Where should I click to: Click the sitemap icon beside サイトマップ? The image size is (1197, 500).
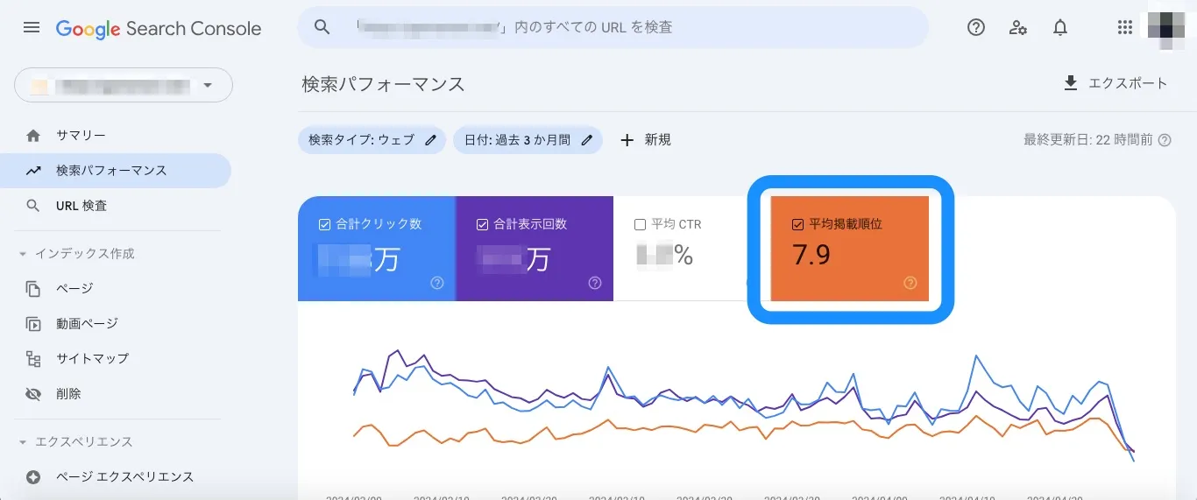[x=33, y=358]
